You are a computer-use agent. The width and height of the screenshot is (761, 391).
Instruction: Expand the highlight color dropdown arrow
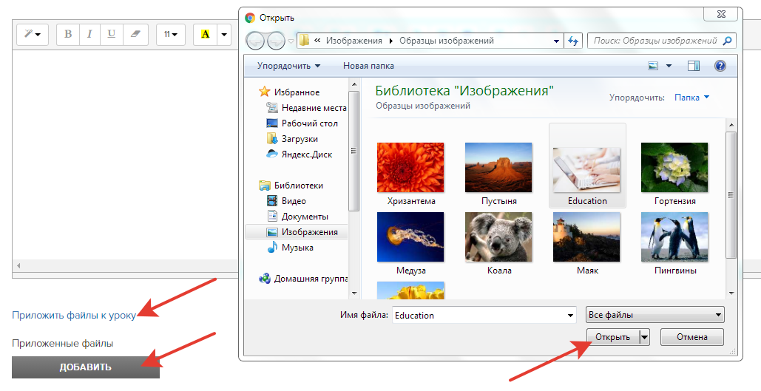(x=223, y=34)
